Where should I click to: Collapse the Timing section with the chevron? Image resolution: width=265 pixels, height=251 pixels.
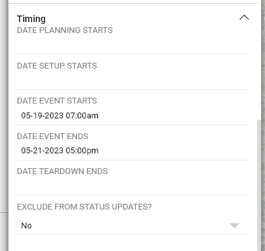[x=244, y=17]
